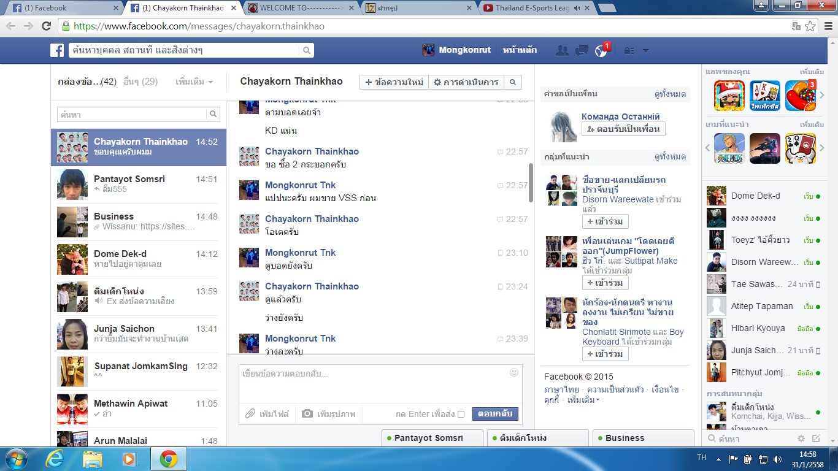Image resolution: width=838 pixels, height=471 pixels.
Task: Click the translate icon in address bar
Action: coord(796,26)
